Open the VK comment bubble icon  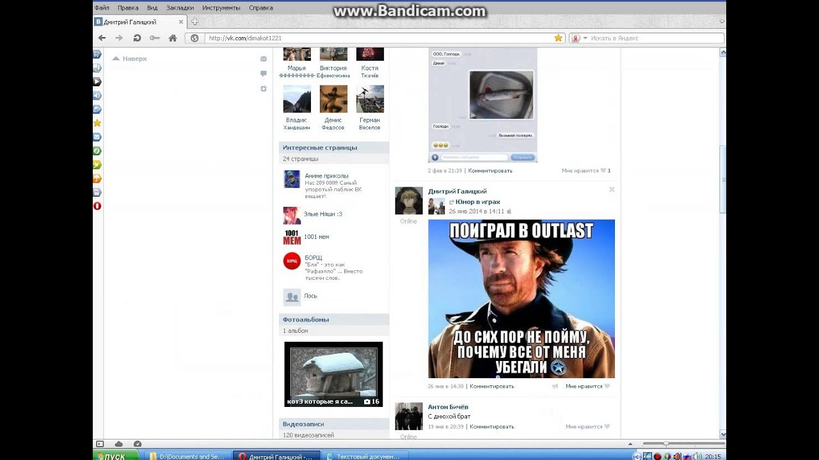point(263,73)
